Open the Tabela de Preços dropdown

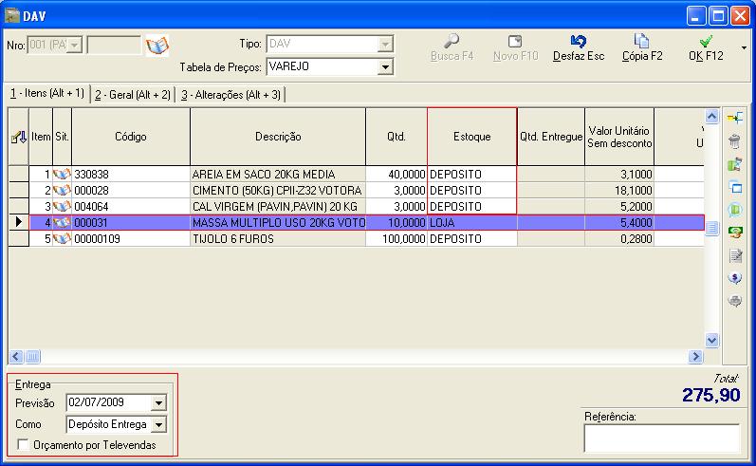[x=384, y=67]
